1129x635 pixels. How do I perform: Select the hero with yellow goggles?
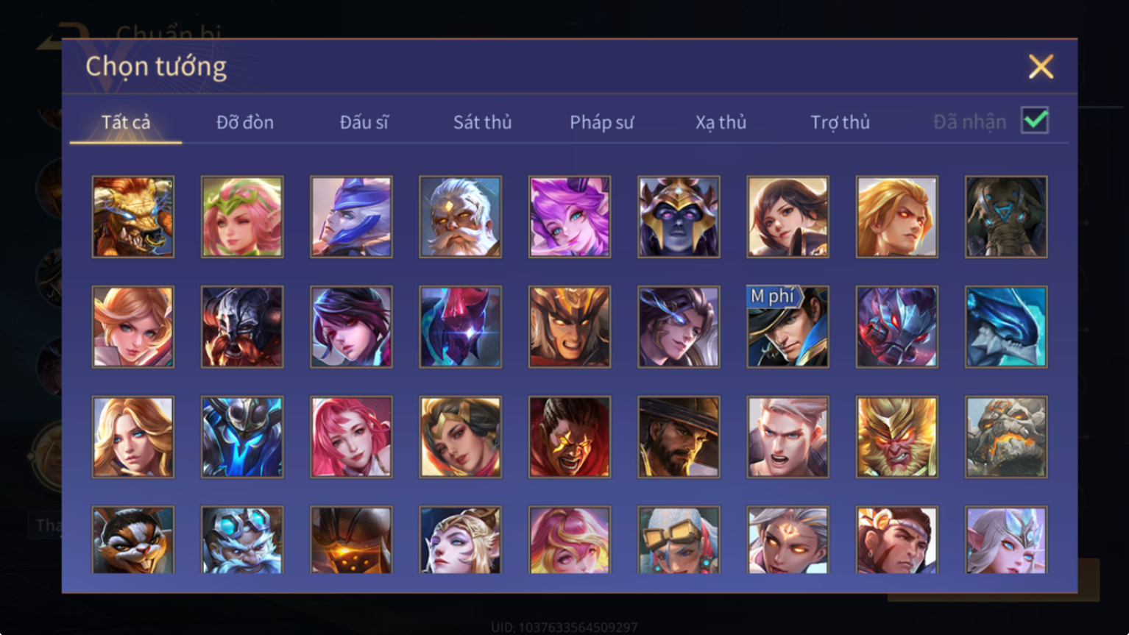pyautogui.click(x=679, y=539)
